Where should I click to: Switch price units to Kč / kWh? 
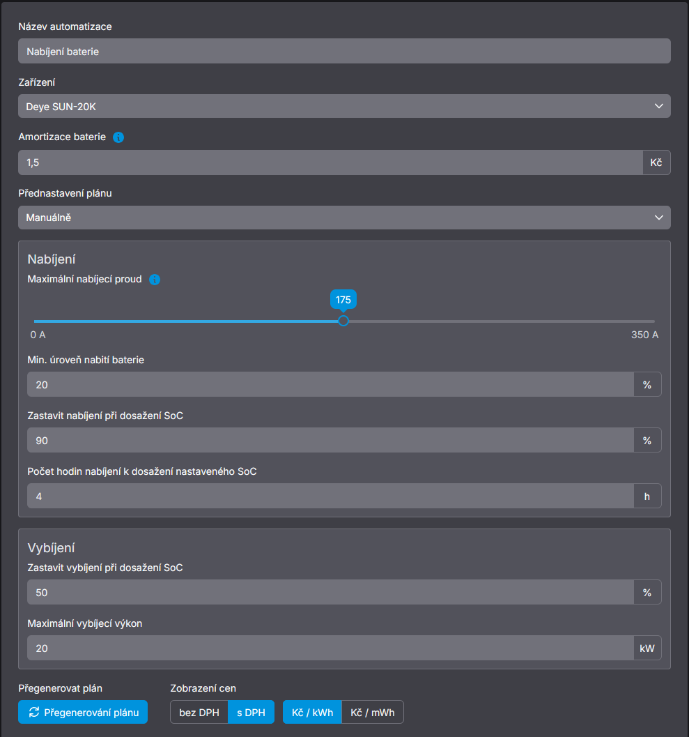coord(312,713)
